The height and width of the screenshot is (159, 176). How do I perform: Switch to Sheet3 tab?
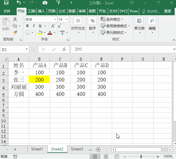[x=77, y=149]
